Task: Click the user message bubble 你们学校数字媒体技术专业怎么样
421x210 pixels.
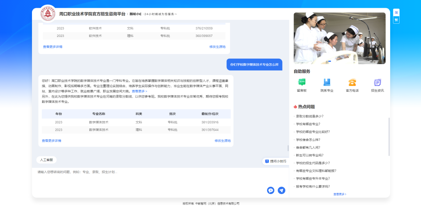Action: coord(254,65)
